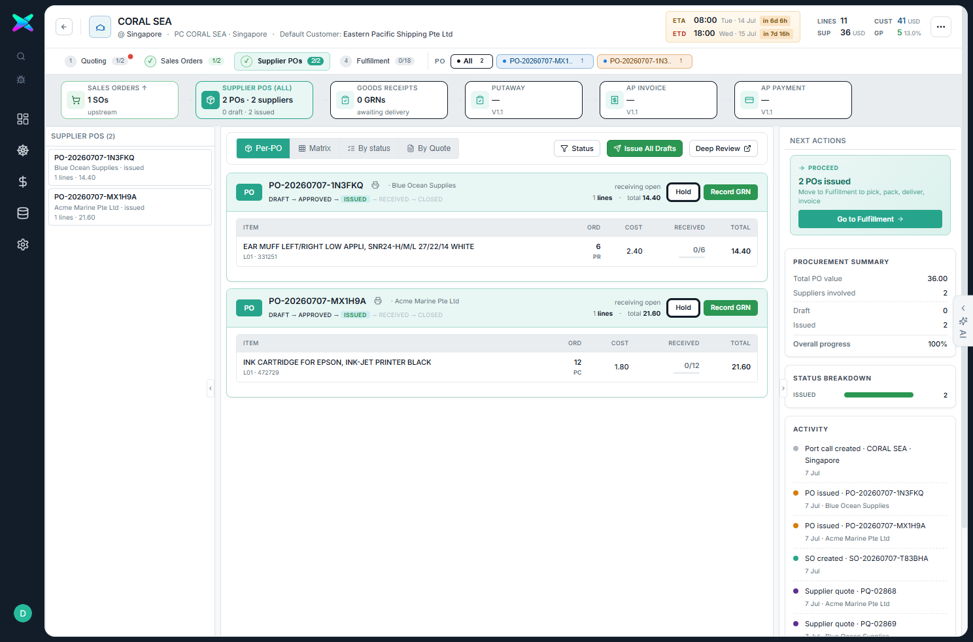Open Deep Review
The width and height of the screenshot is (973, 642).
pos(723,148)
